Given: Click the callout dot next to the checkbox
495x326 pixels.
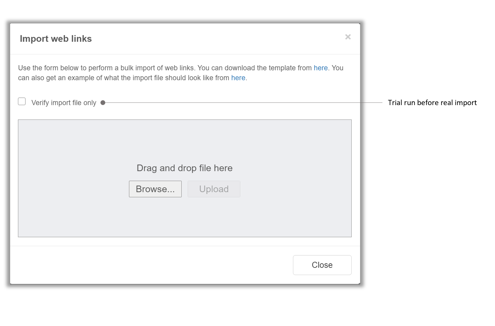Looking at the screenshot, I should pos(103,102).
